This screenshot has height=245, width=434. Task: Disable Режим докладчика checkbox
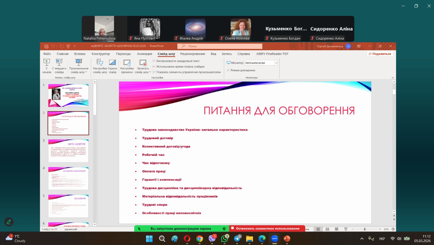(228, 70)
